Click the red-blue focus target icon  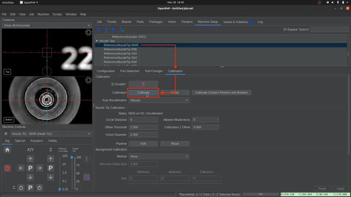[x=87, y=177]
